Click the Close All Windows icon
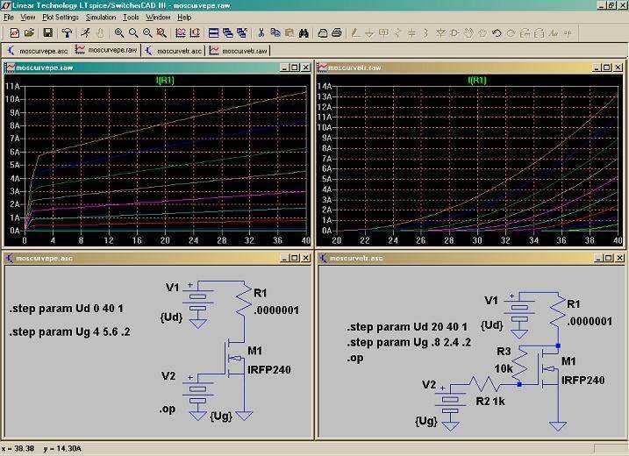629x456 pixels. (241, 33)
